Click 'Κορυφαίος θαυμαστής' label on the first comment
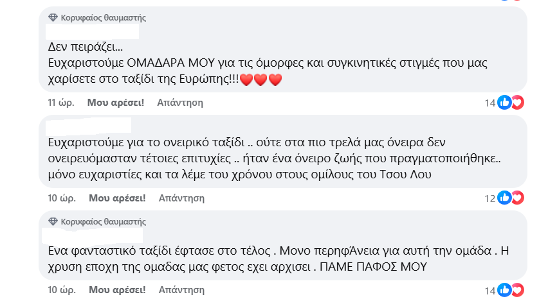Screen dimensions: 548x297 pos(104,17)
